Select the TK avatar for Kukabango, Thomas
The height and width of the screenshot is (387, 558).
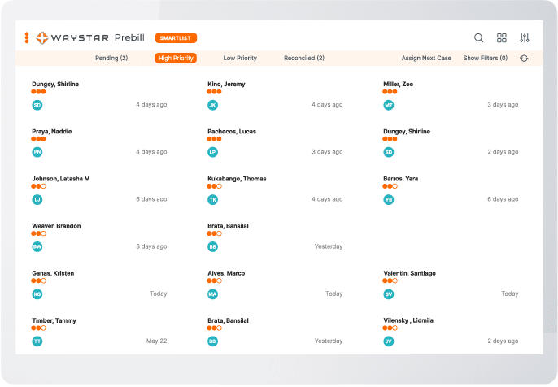(212, 199)
